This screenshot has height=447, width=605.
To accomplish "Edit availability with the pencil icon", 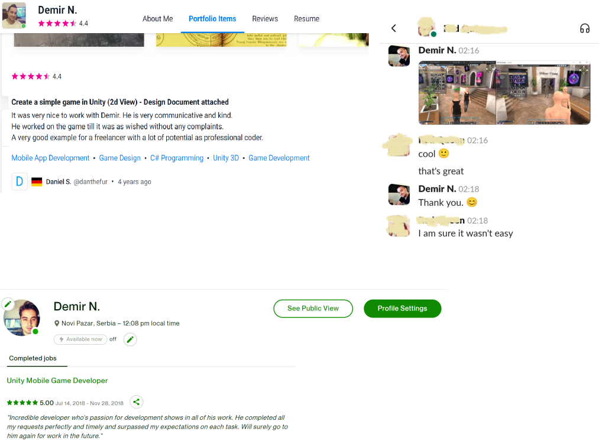I will pyautogui.click(x=130, y=339).
